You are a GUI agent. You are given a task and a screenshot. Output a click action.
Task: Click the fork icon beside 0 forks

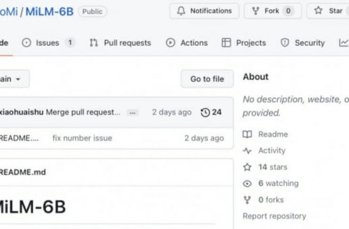[247, 200]
